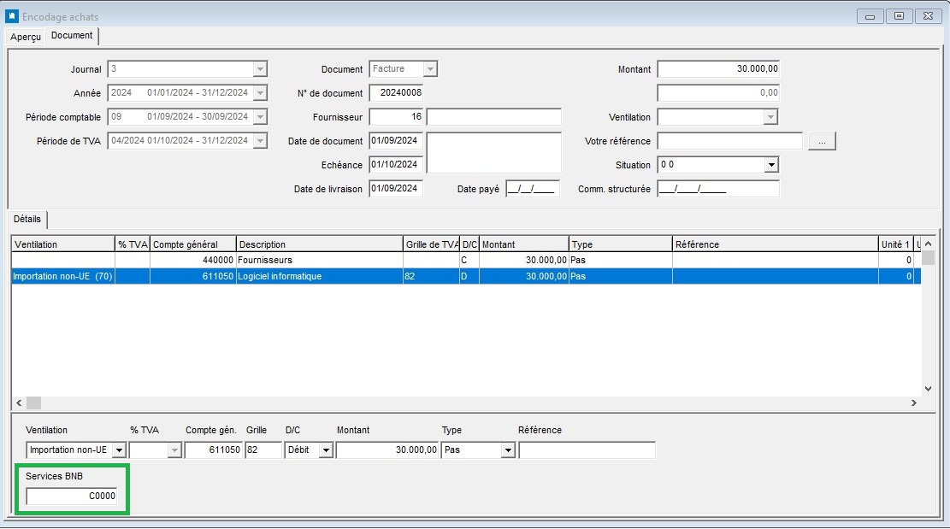Click the ellipsis button beside Votre référence
This screenshot has width=950, height=529.
(x=822, y=141)
